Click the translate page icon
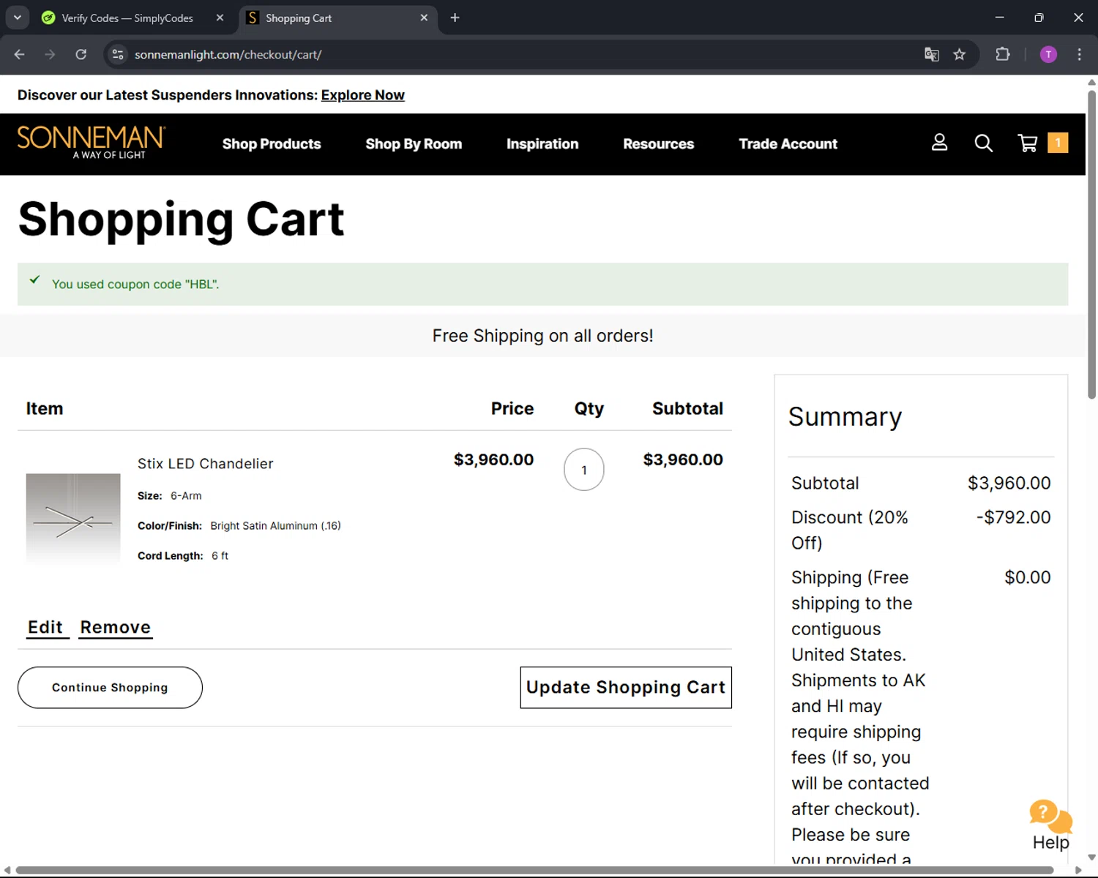This screenshot has width=1098, height=878. tap(931, 54)
